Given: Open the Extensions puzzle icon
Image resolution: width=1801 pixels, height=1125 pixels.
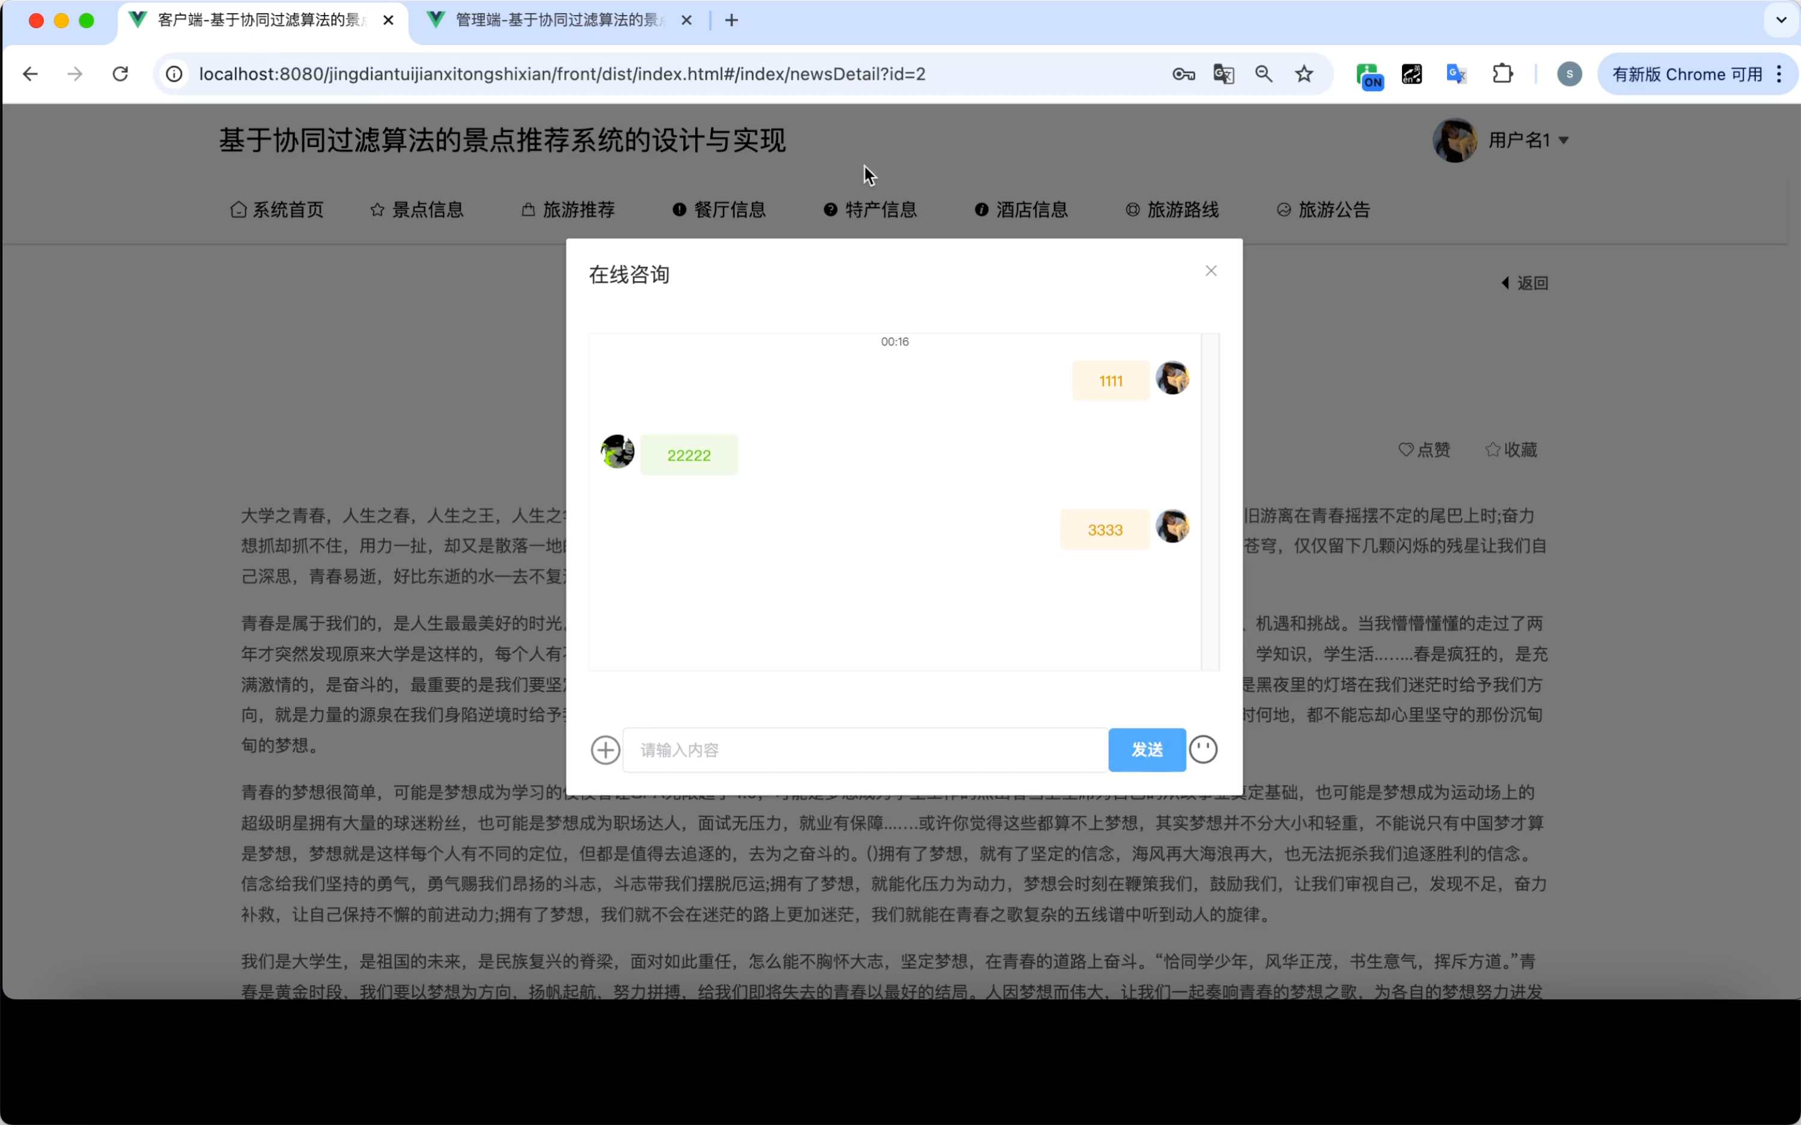Looking at the screenshot, I should point(1503,74).
